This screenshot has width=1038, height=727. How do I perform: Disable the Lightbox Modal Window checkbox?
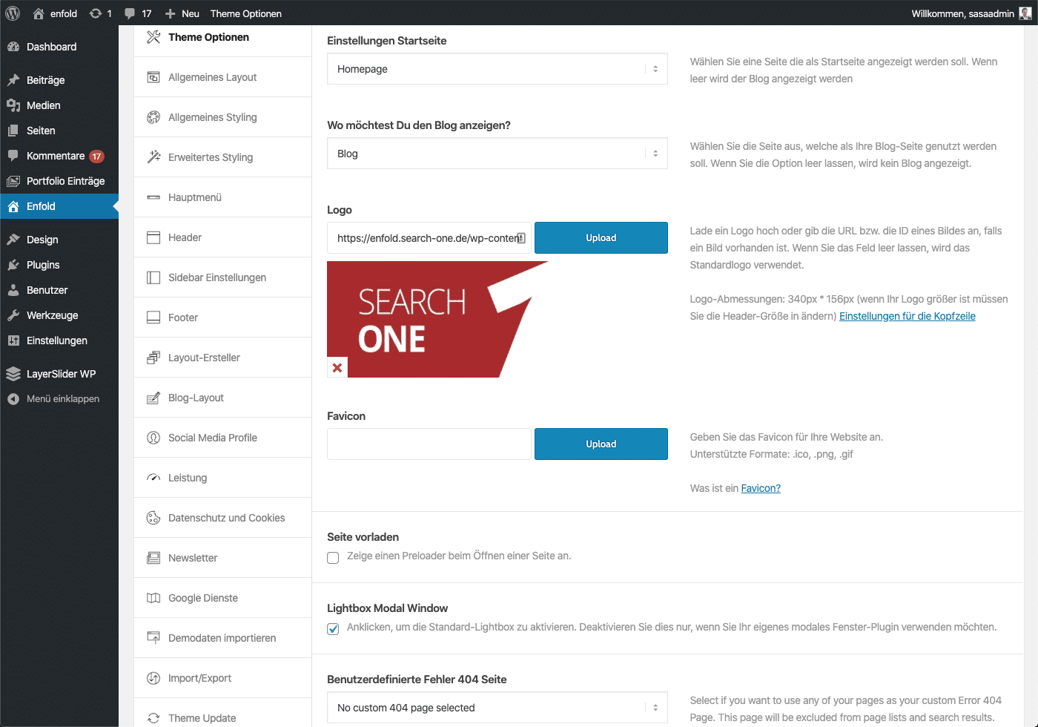click(x=333, y=628)
